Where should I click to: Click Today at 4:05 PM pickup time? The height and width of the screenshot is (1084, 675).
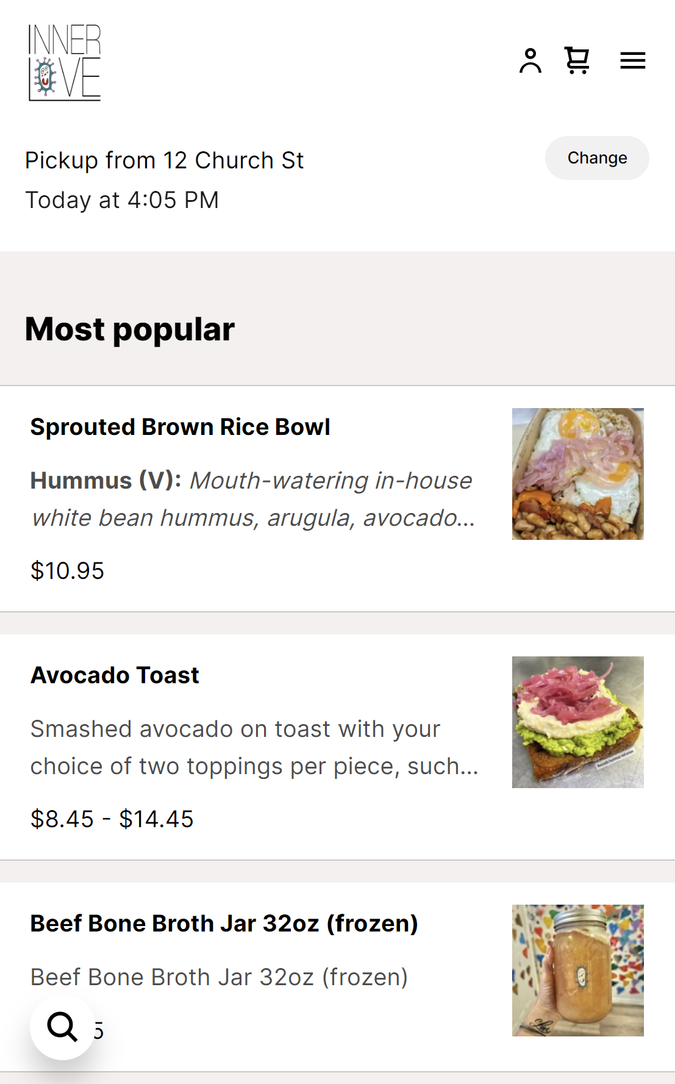122,200
